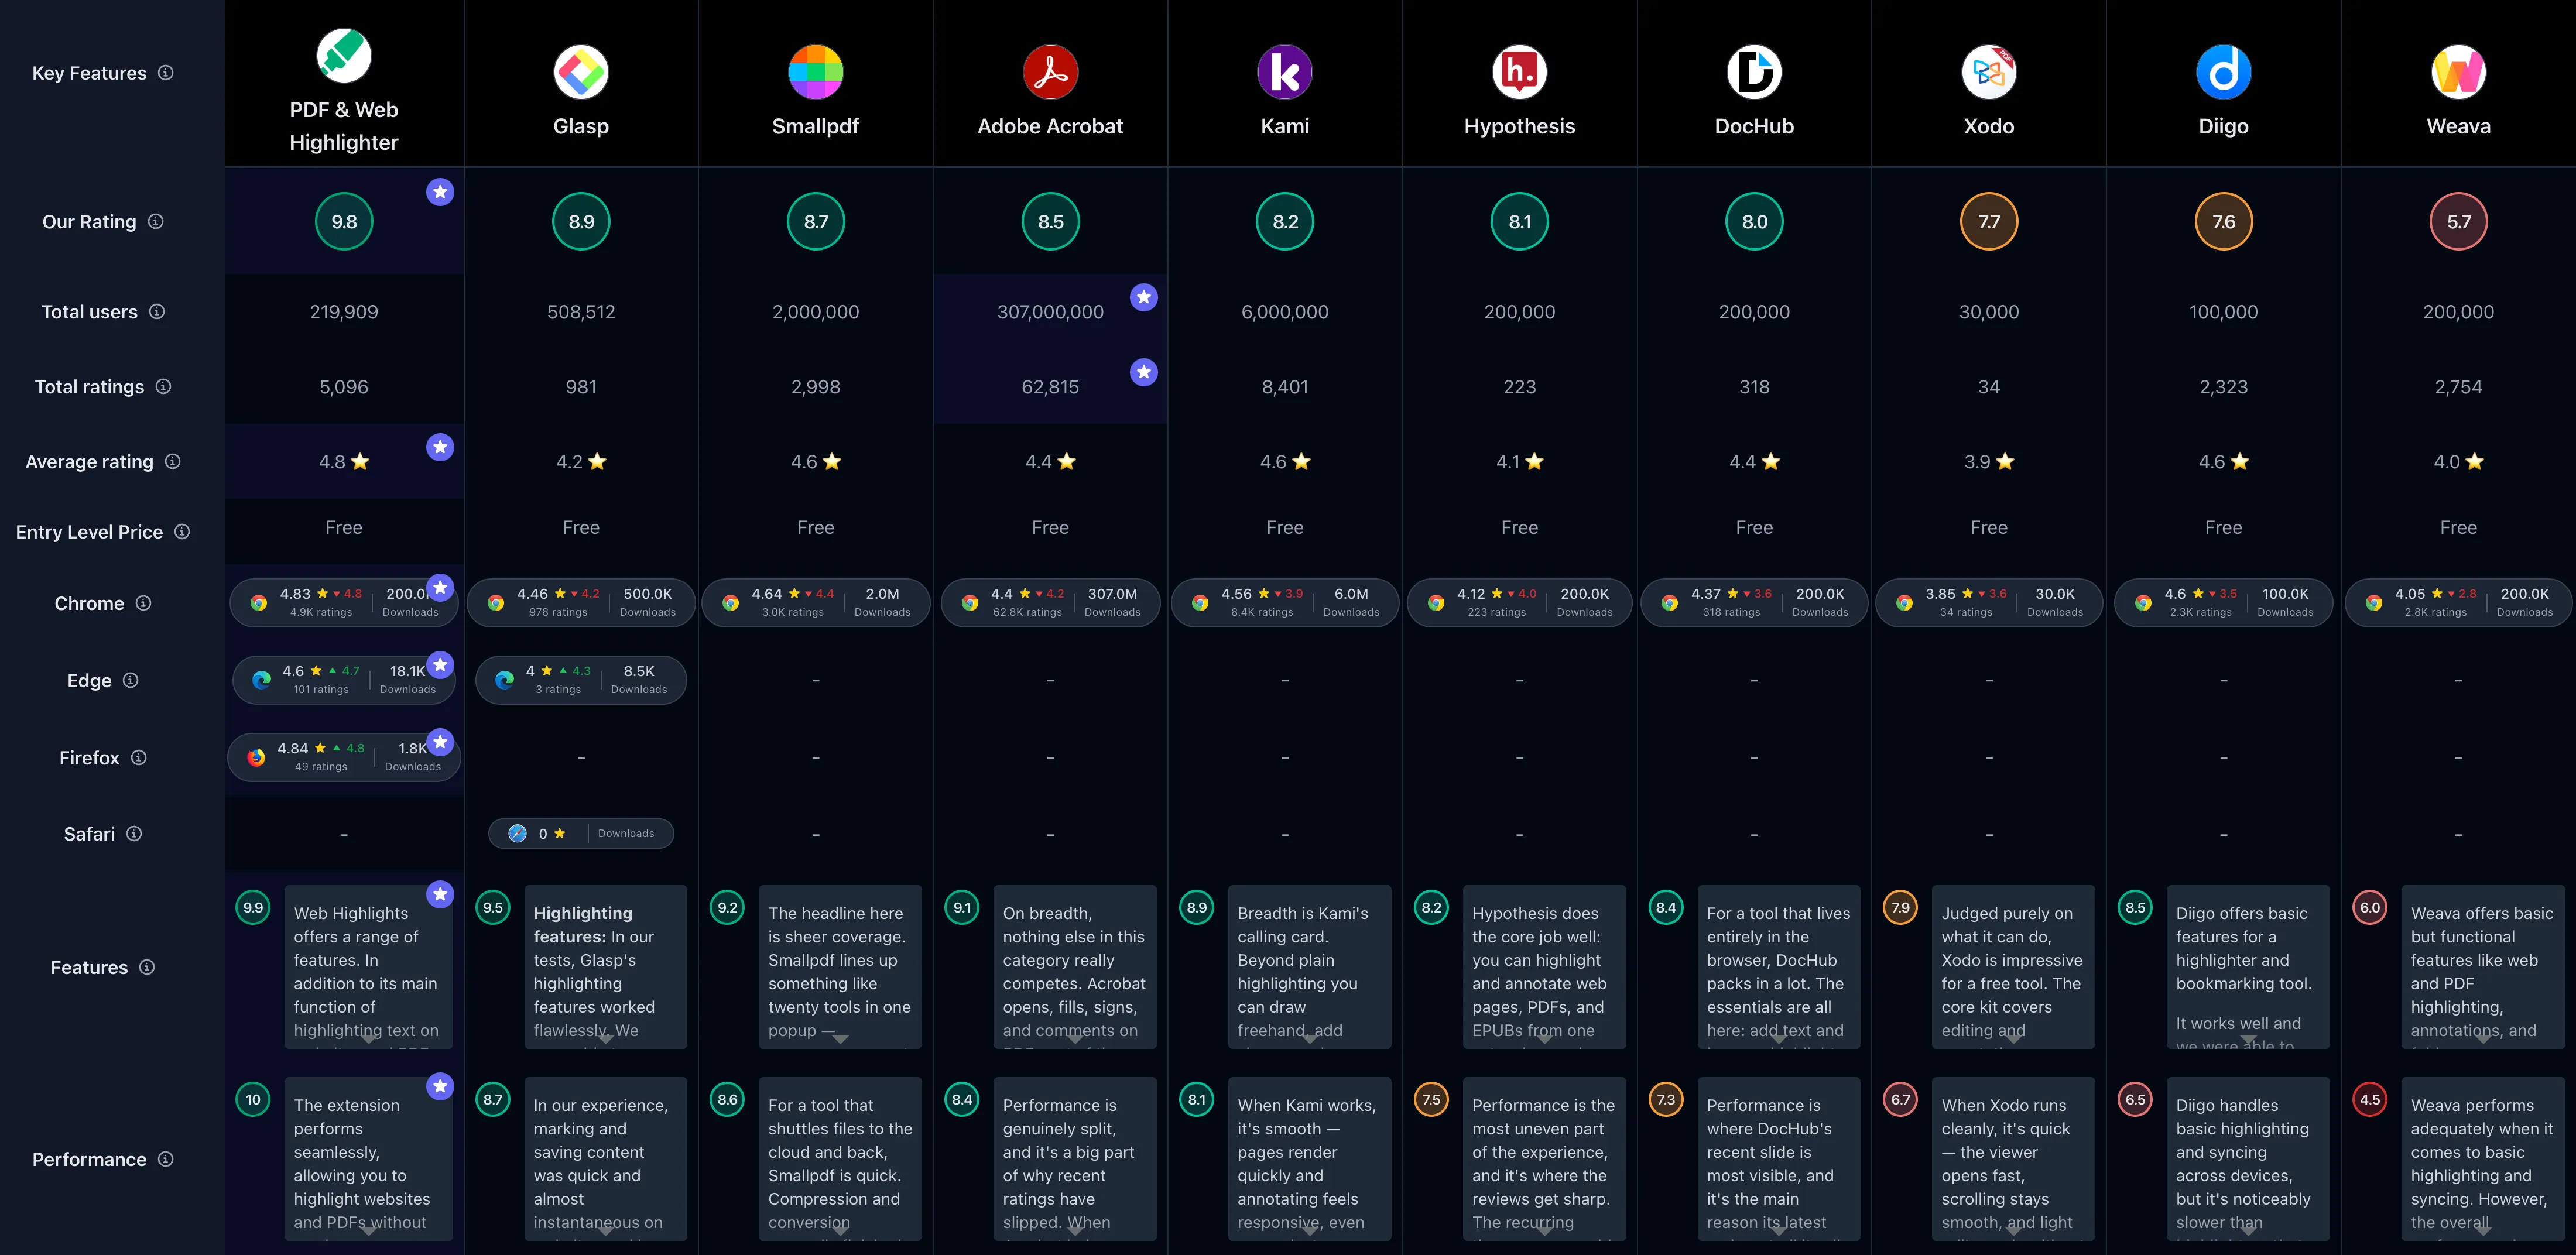Image resolution: width=2576 pixels, height=1255 pixels.
Task: Click the PDF & Web Highlighter green marker logo
Action: (x=344, y=55)
